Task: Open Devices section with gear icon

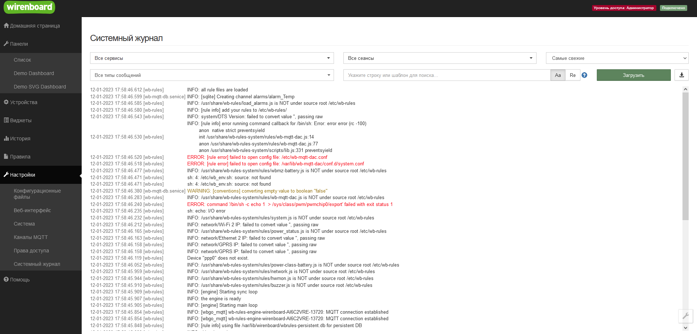Action: 6,102
